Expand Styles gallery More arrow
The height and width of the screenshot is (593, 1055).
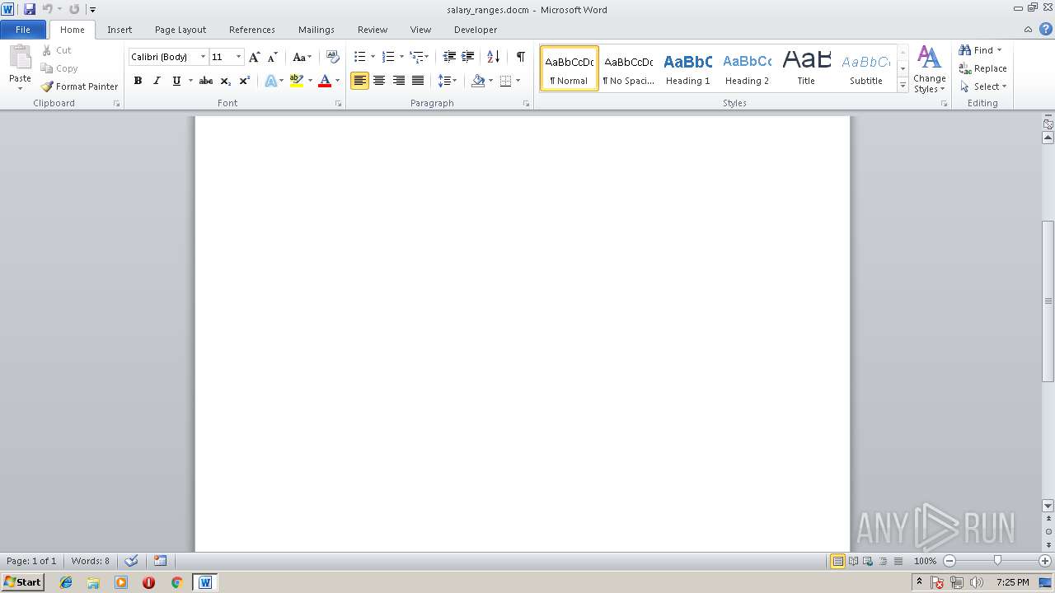pyautogui.click(x=903, y=86)
